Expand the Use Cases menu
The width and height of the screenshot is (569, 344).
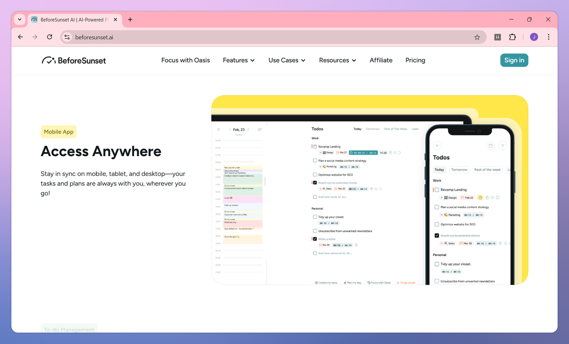click(287, 60)
